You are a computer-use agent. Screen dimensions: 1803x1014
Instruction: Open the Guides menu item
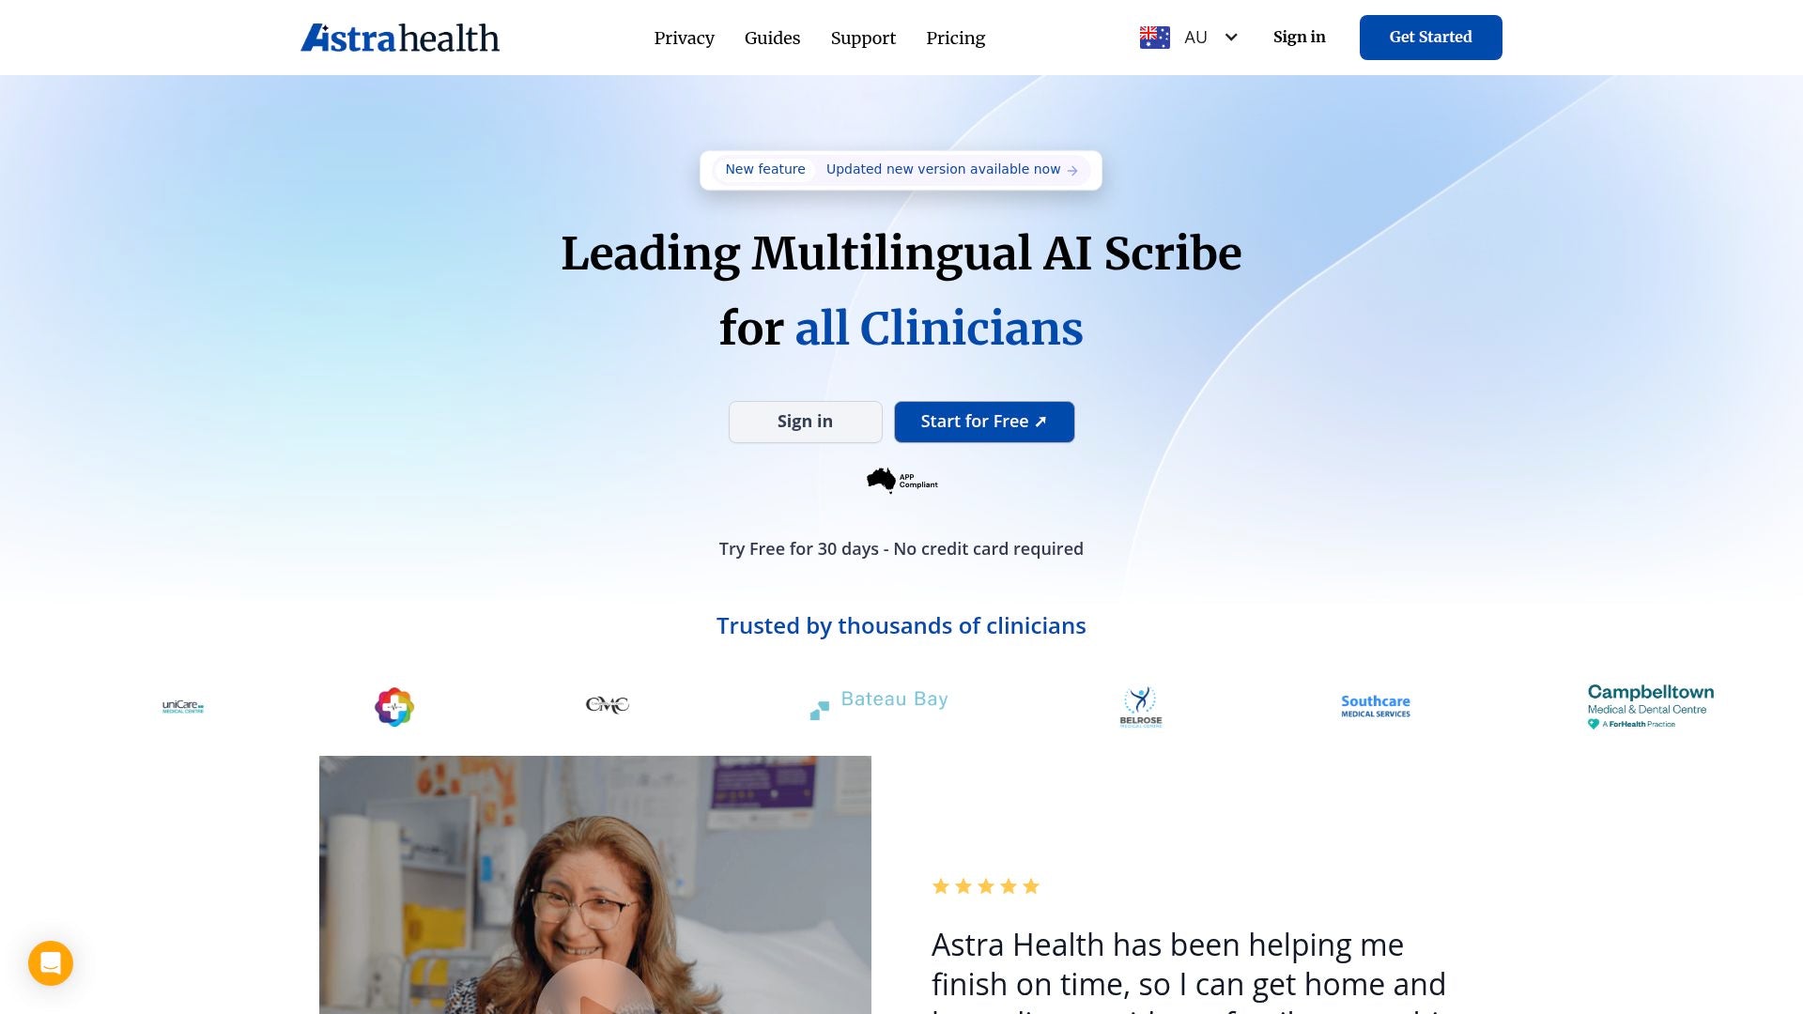pyautogui.click(x=773, y=38)
